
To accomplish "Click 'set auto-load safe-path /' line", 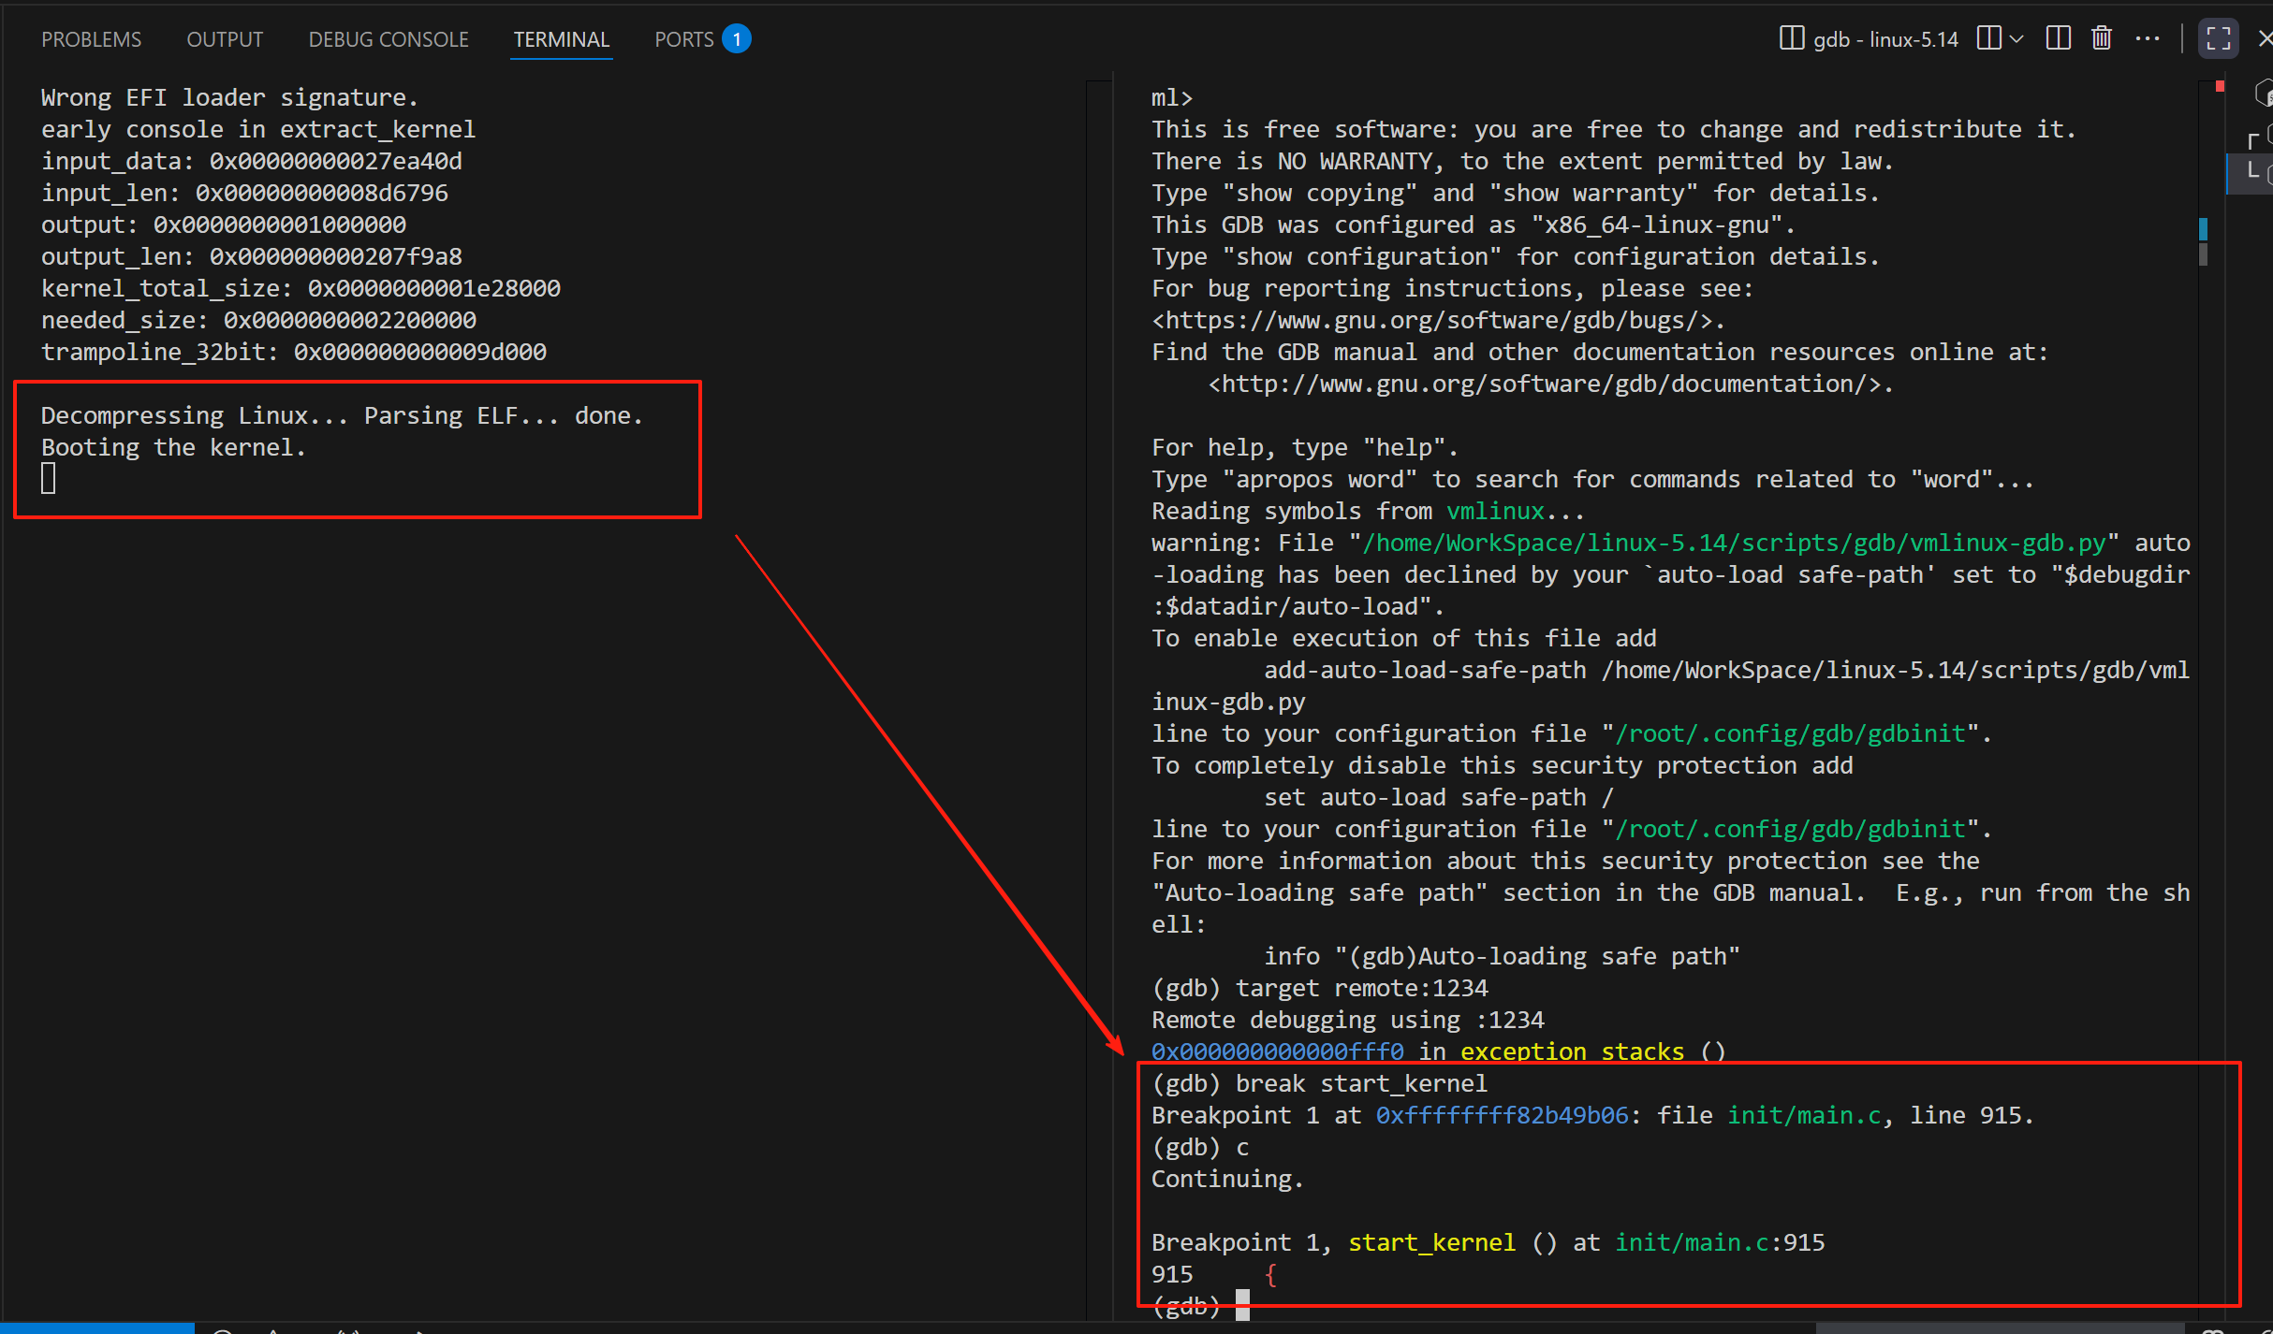I will click(x=1439, y=798).
